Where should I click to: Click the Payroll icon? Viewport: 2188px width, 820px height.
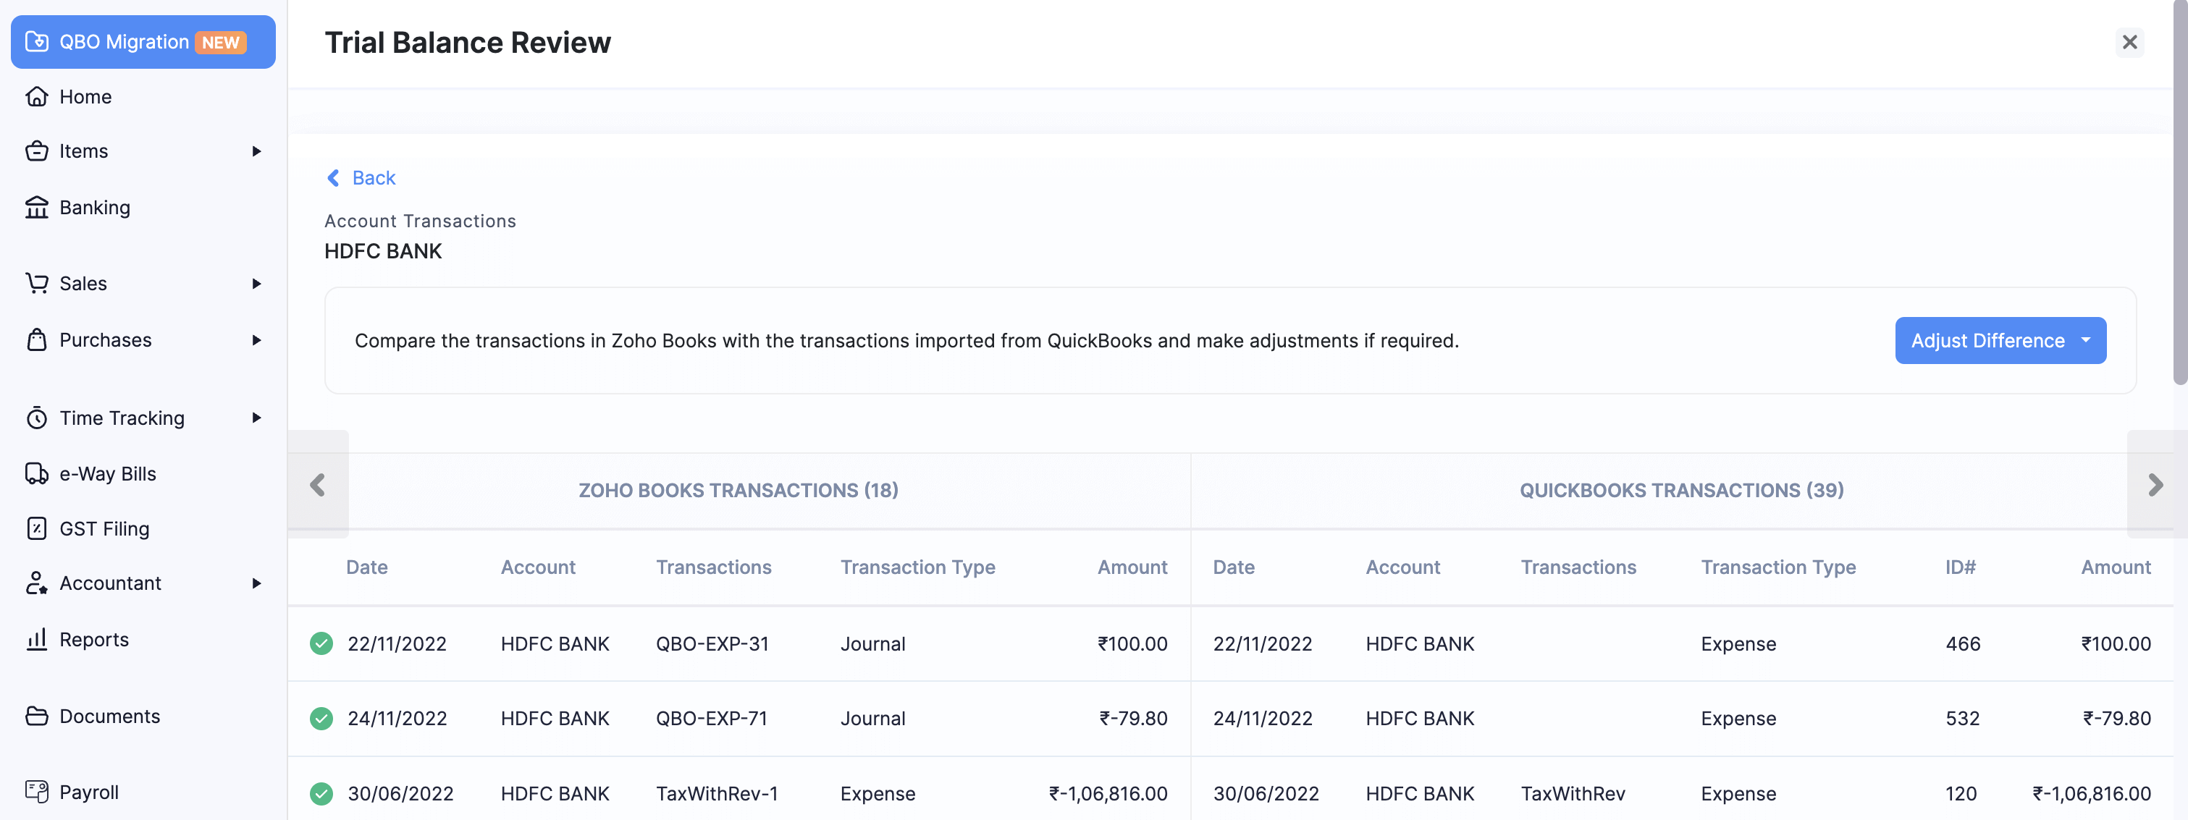pos(38,791)
